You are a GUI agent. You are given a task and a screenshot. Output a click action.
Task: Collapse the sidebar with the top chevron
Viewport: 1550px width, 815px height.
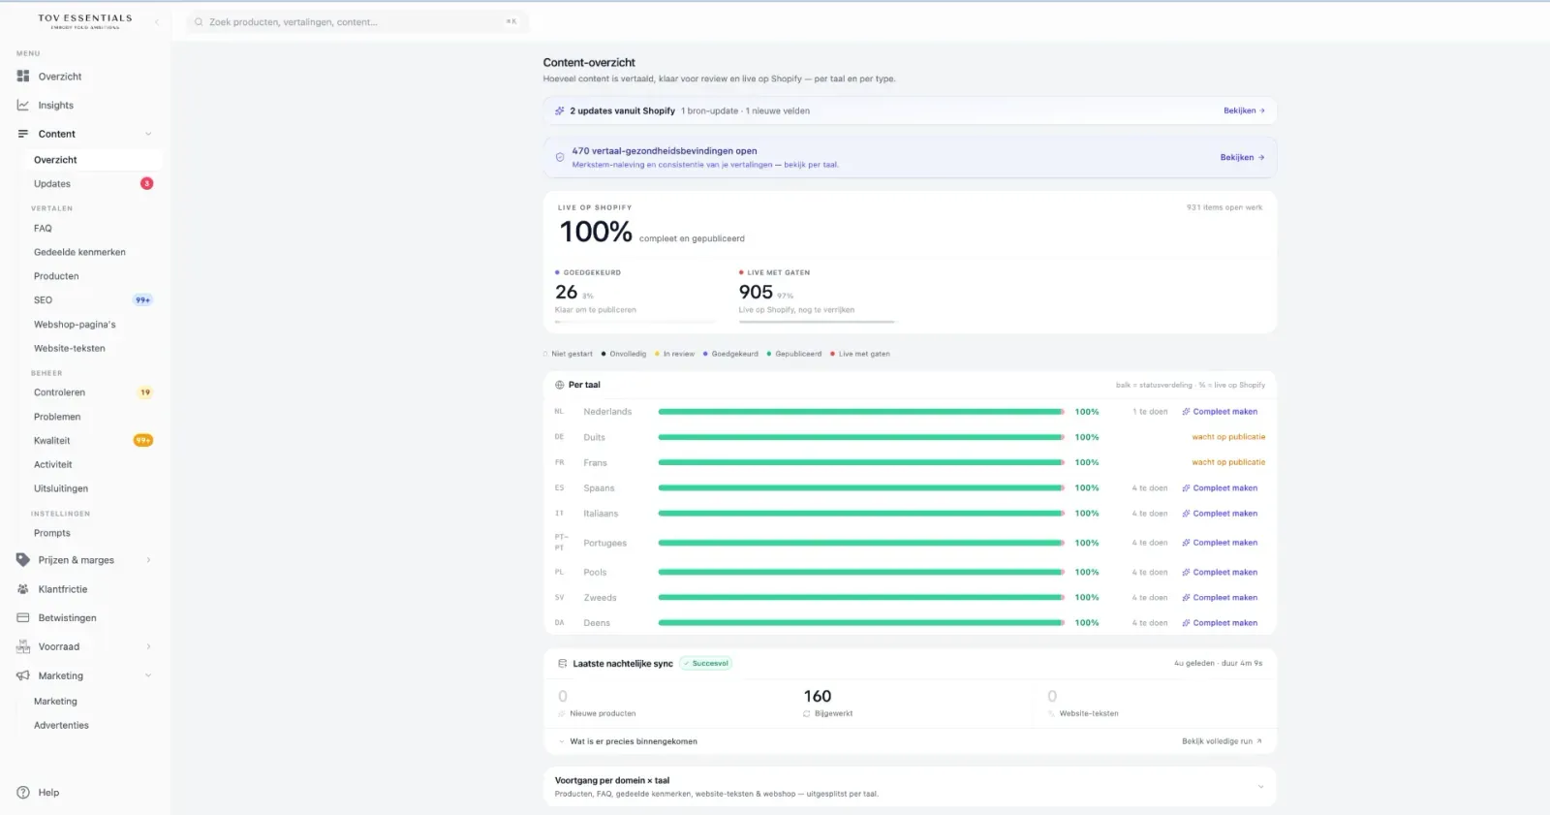pos(157,21)
